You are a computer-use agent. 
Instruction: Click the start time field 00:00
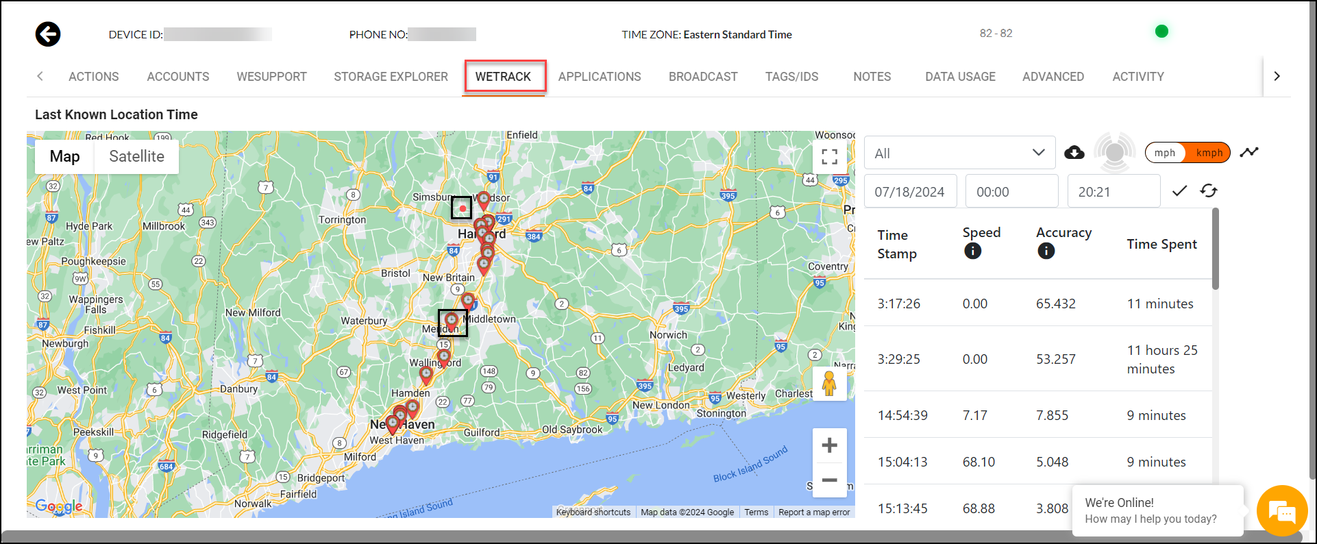tap(1011, 191)
